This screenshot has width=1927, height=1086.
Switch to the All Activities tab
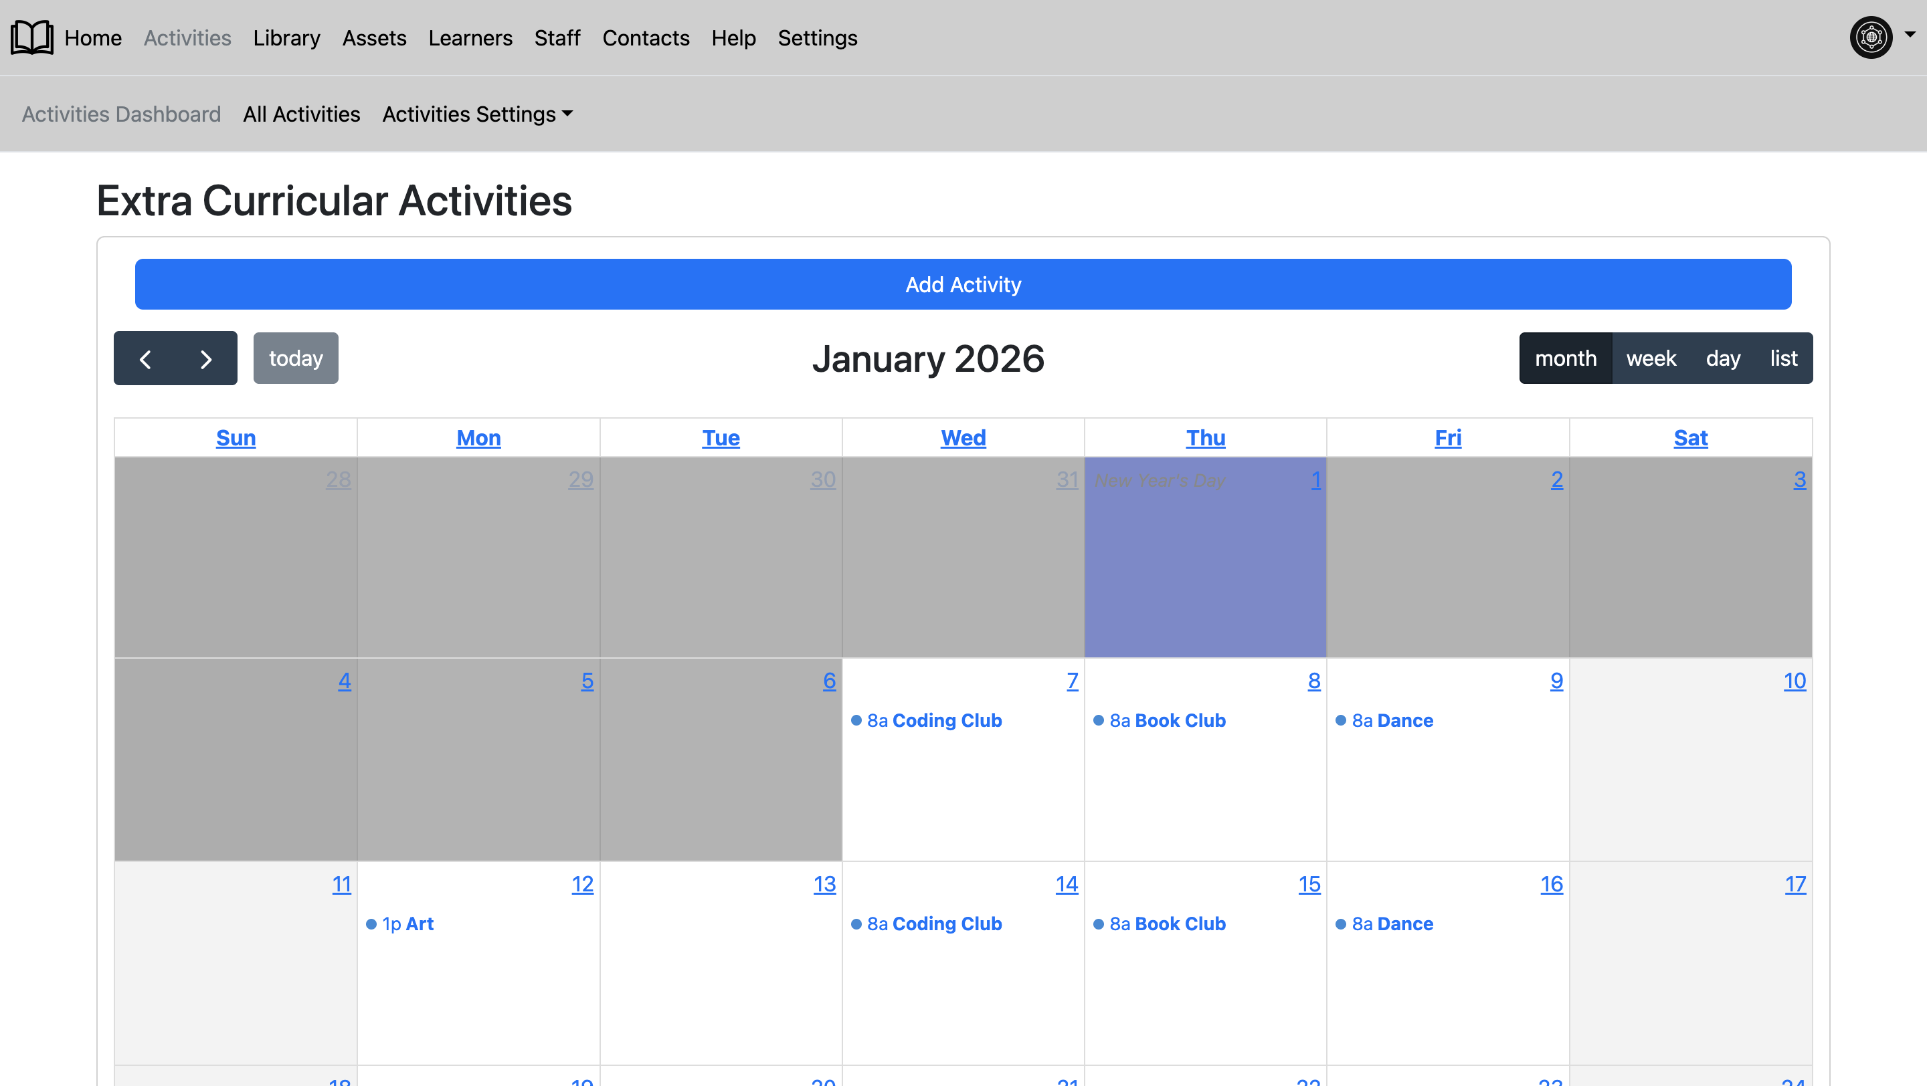click(x=302, y=114)
